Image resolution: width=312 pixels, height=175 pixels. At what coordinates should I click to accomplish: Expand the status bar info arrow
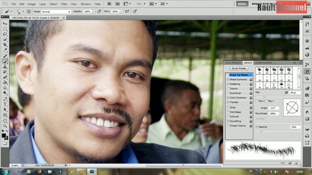click(66, 165)
